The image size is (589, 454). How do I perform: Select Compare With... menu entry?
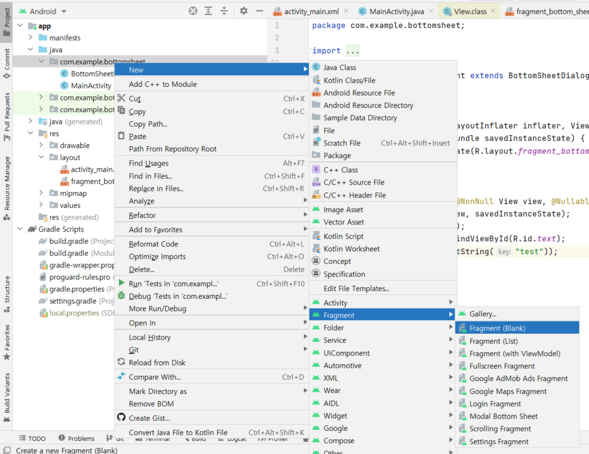[211, 377]
